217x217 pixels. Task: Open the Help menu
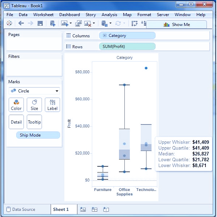tap(201, 15)
